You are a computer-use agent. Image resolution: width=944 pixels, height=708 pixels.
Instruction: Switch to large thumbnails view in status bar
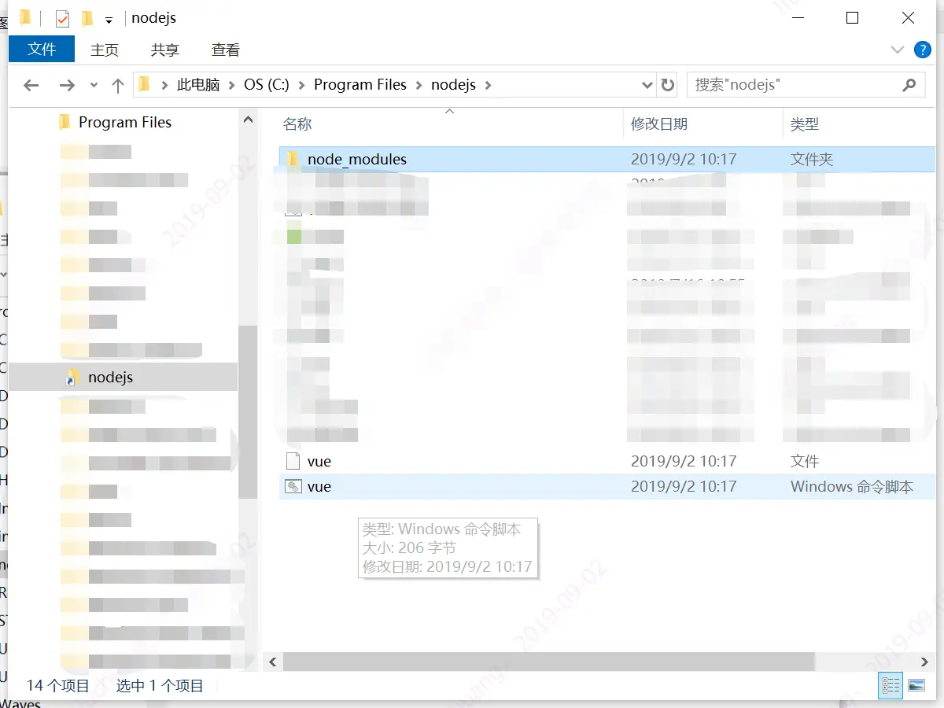click(x=916, y=685)
